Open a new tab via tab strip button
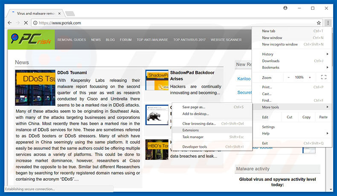The width and height of the screenshot is (337, 196). click(70, 14)
